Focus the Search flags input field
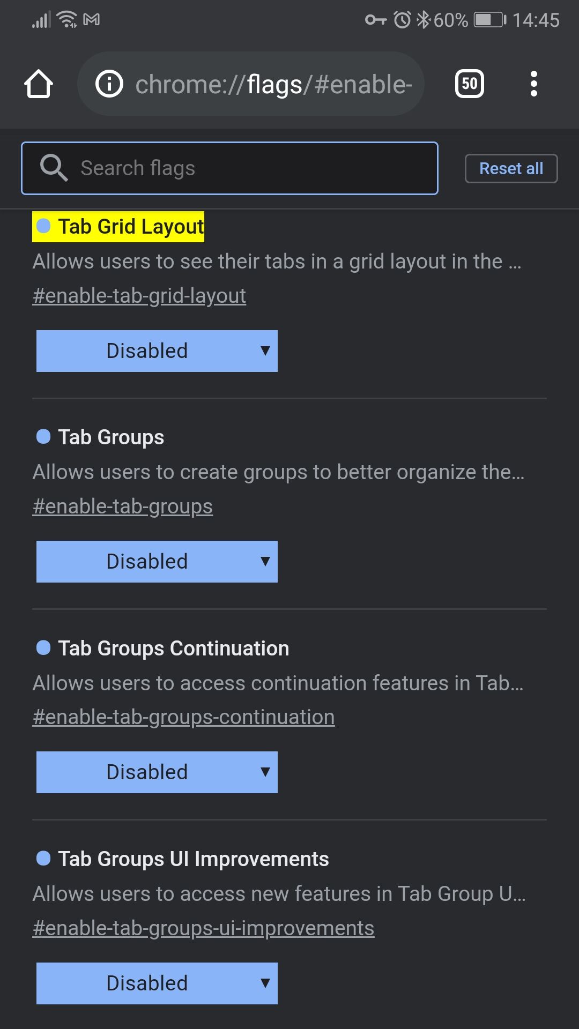The image size is (579, 1029). 229,168
